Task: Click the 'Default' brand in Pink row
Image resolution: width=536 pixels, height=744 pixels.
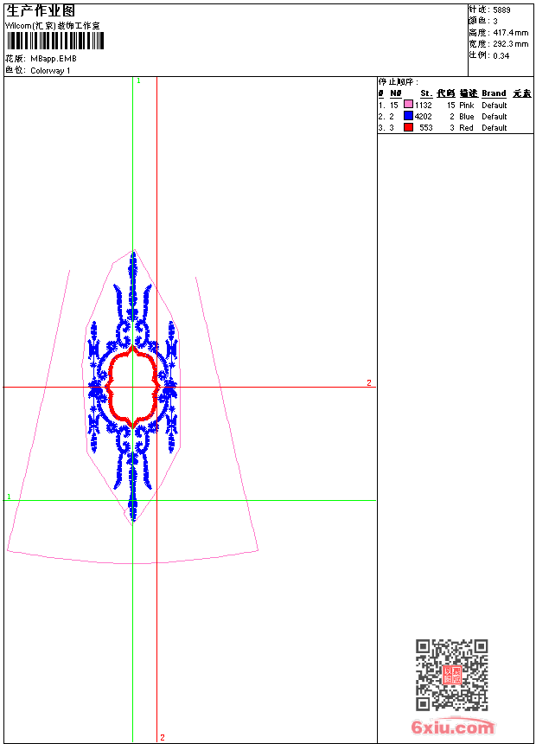Action: [495, 105]
